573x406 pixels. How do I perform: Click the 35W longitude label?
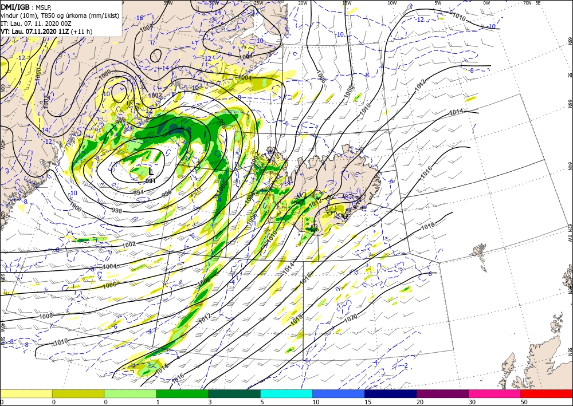point(168,2)
